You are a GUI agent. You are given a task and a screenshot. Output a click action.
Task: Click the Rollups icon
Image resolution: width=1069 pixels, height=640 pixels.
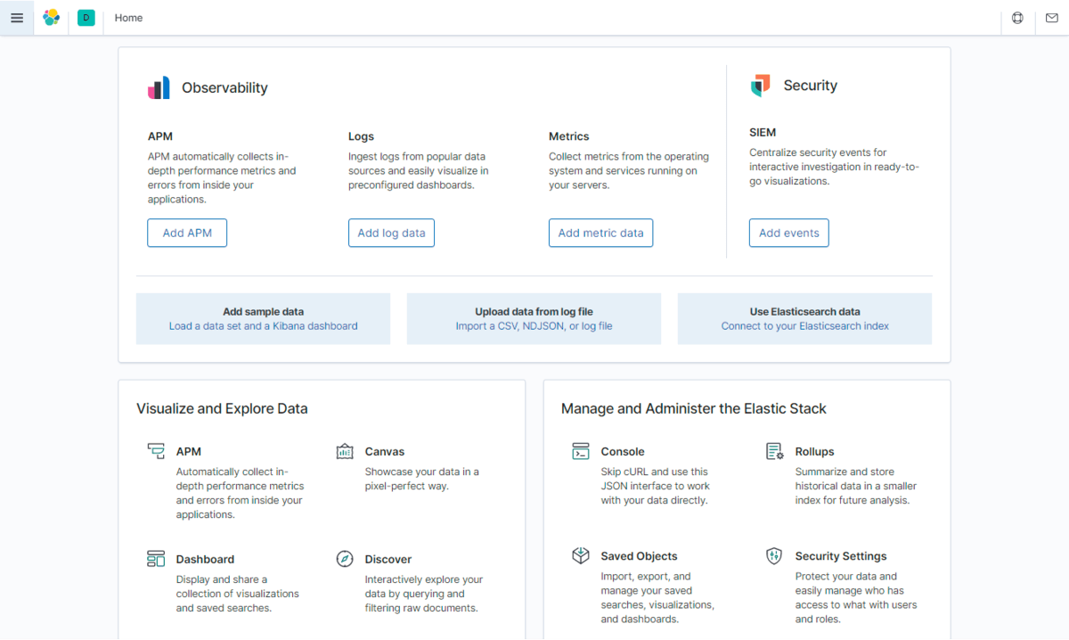pyautogui.click(x=775, y=452)
